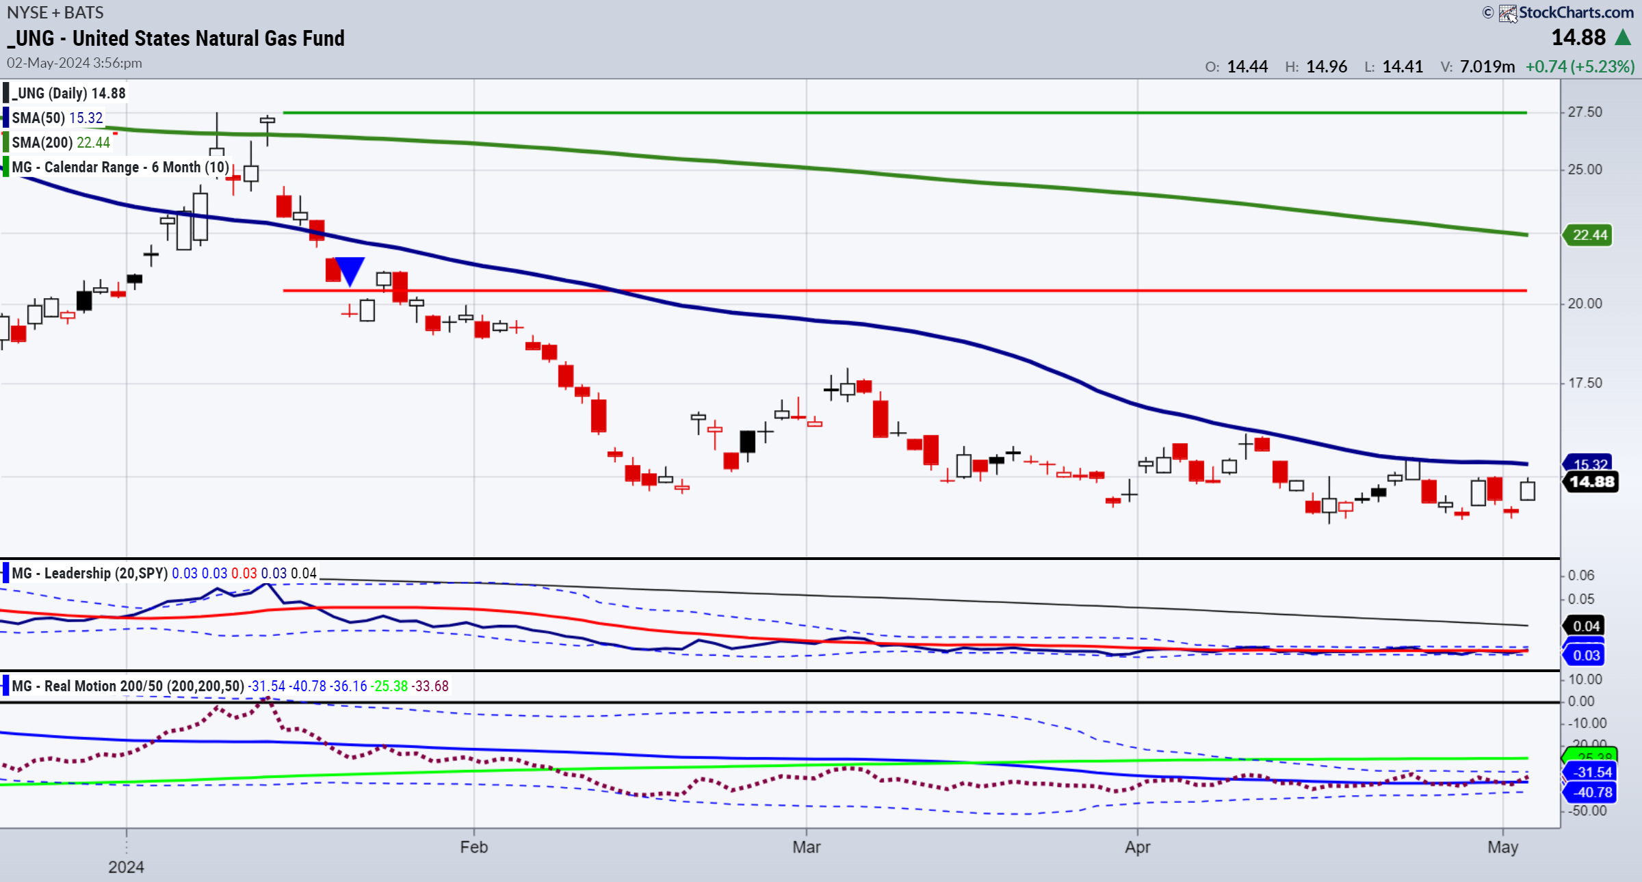Click the low price value 14.41
The height and width of the screenshot is (882, 1642).
point(1403,66)
